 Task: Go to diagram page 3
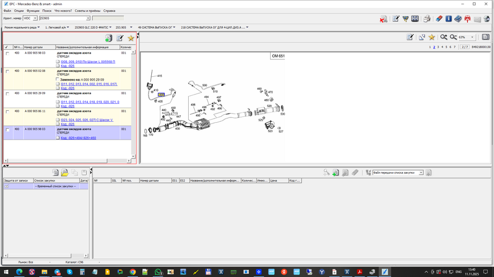tap(438, 47)
